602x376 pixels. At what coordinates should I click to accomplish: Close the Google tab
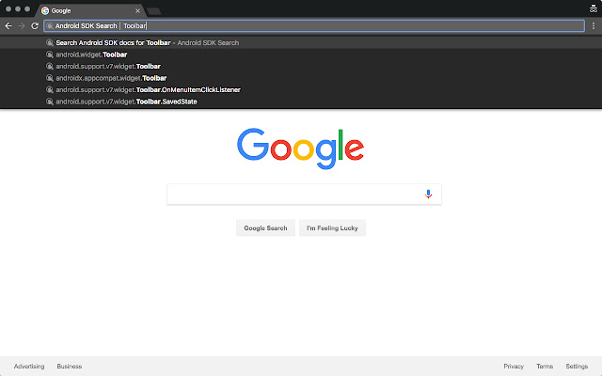point(137,10)
